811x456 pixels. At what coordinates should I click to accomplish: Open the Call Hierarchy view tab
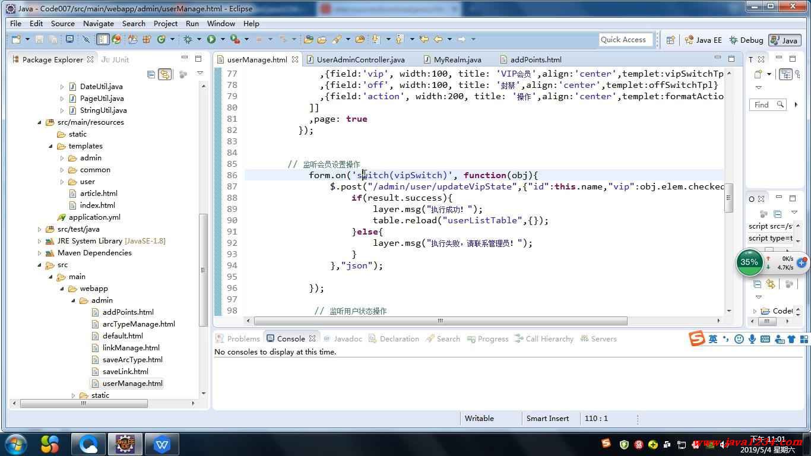(x=544, y=339)
